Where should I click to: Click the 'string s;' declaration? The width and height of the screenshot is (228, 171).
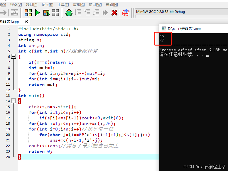pos(30,40)
